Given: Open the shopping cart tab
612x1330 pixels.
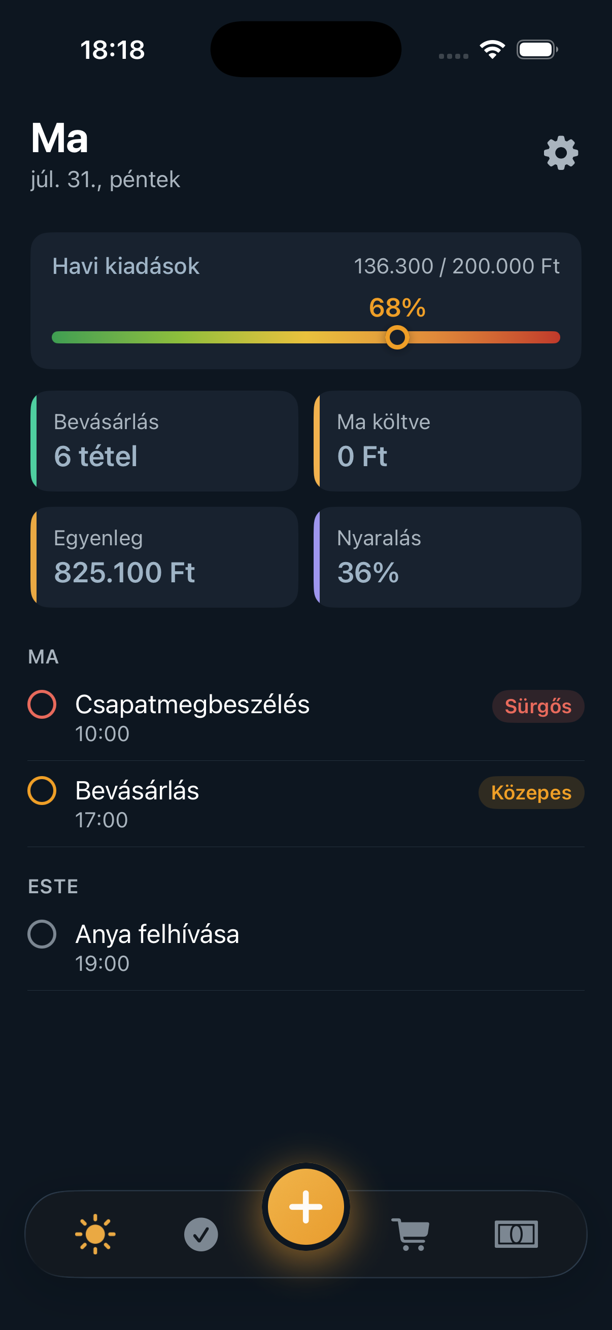Looking at the screenshot, I should pyautogui.click(x=411, y=1234).
